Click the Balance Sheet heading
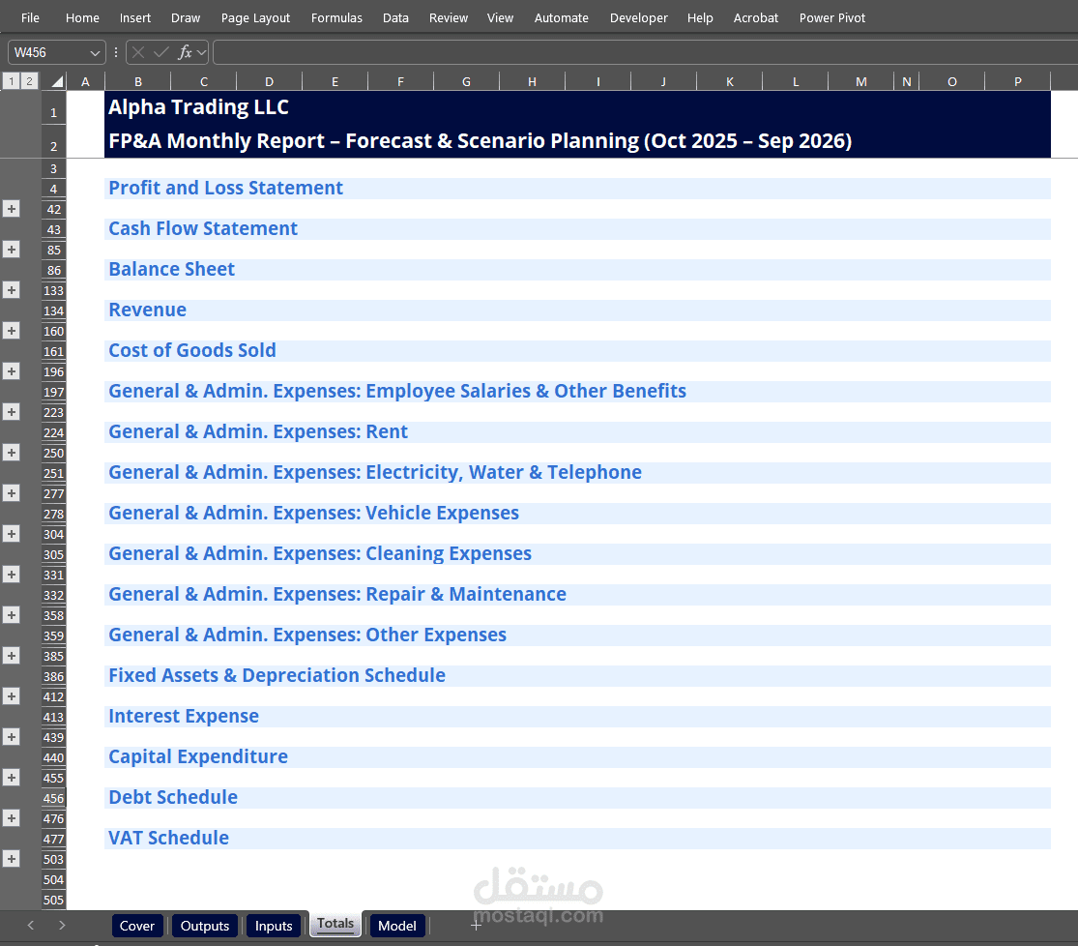Image resolution: width=1078 pixels, height=946 pixels. click(x=172, y=269)
